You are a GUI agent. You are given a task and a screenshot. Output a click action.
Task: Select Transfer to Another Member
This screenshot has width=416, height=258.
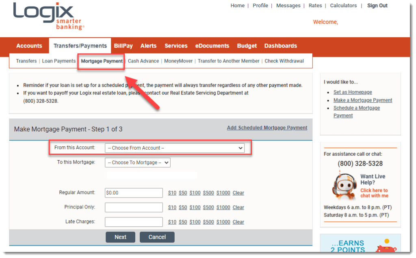(x=228, y=61)
